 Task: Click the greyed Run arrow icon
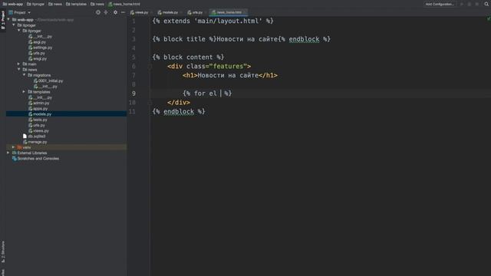coord(462,4)
